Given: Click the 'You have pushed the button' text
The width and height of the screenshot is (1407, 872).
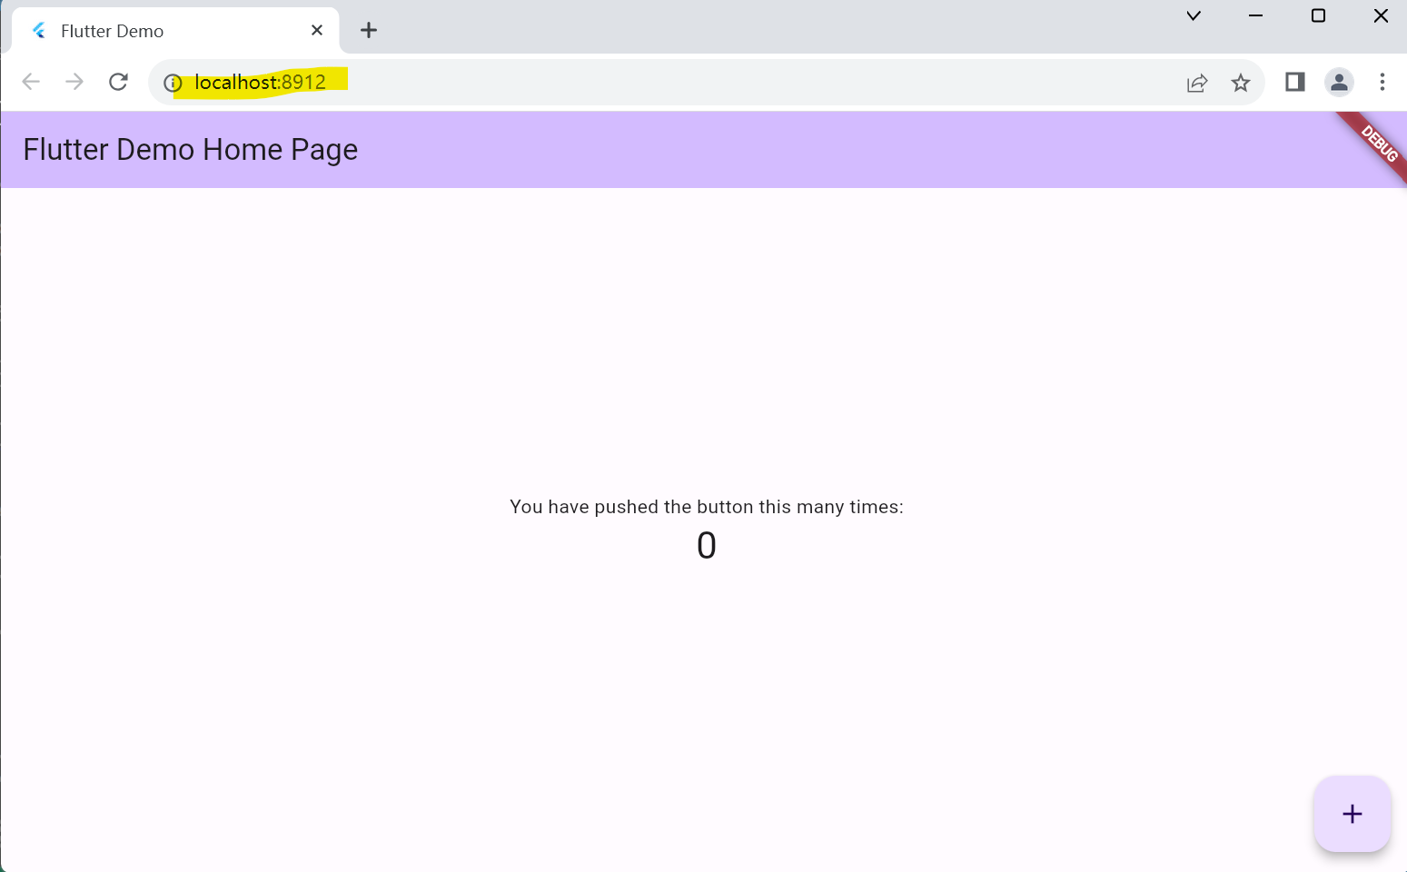Looking at the screenshot, I should click(x=707, y=507).
